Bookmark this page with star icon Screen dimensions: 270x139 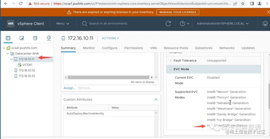click(x=243, y=3)
